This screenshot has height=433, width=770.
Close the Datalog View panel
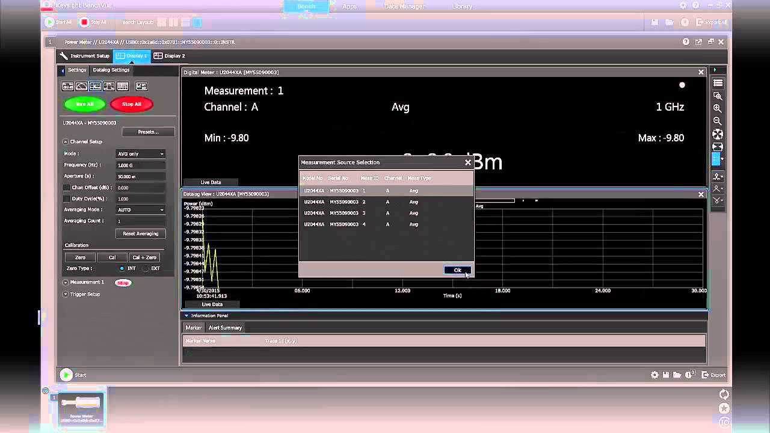click(701, 194)
